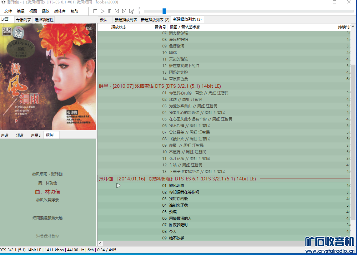Select track 12 谁在意我流下的泪

224,66
